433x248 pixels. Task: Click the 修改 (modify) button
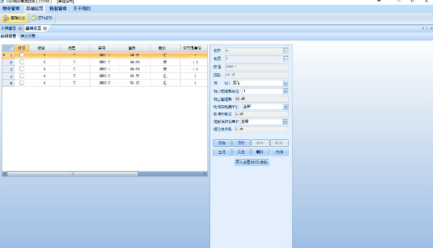click(241, 143)
